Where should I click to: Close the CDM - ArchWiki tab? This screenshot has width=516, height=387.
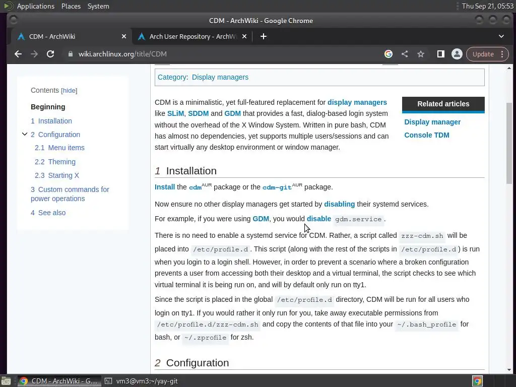(x=124, y=36)
